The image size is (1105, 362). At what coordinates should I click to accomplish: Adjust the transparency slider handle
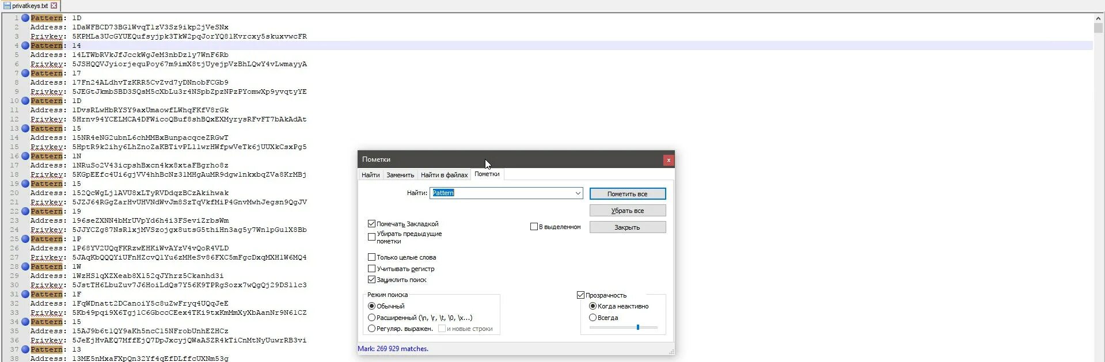click(x=638, y=327)
